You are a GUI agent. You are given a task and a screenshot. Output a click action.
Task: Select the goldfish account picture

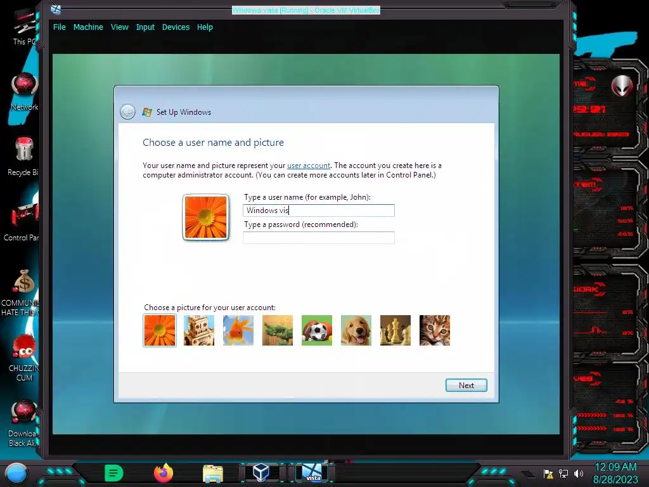click(238, 330)
